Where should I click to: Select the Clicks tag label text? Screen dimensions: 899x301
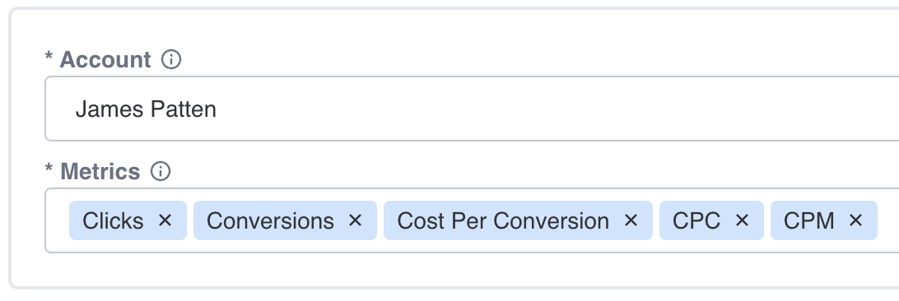point(113,221)
